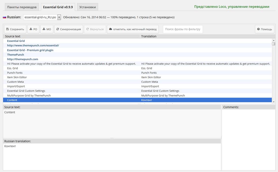This screenshot has height=172, width=278.
Task: Switch to Пакеты переводов tab
Action: 22,7
